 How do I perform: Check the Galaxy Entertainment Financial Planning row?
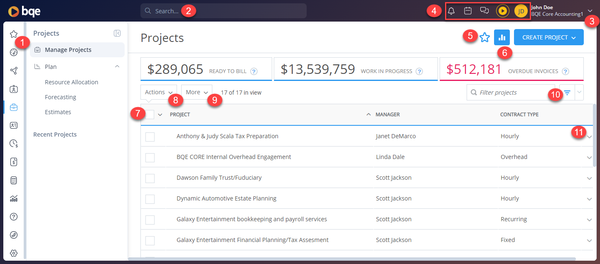(150, 240)
